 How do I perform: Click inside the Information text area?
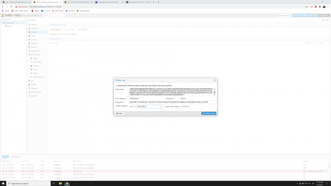(x=171, y=92)
